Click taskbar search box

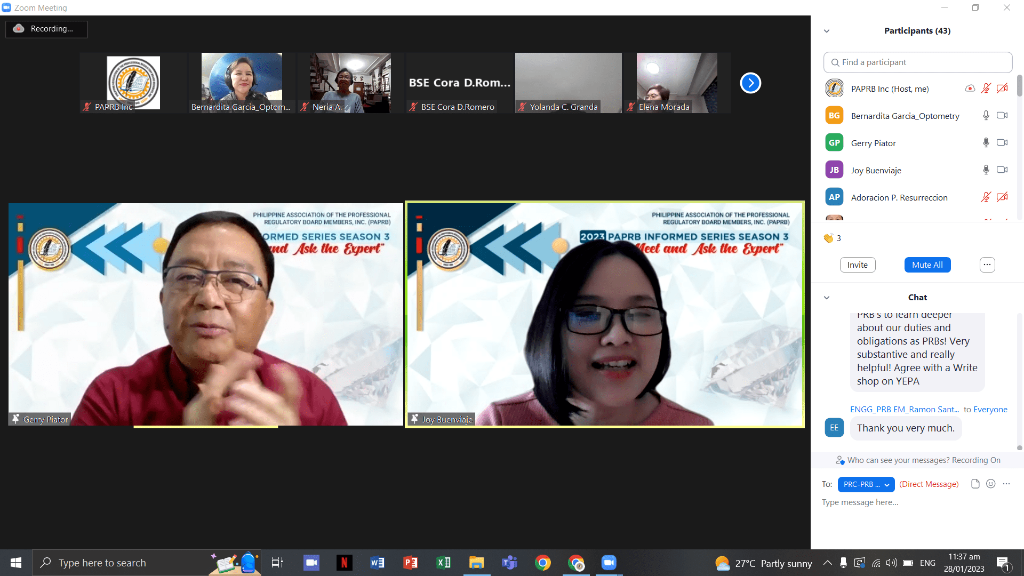tap(147, 563)
